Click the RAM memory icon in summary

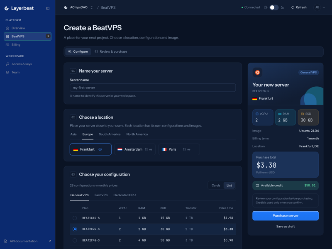coord(280,114)
